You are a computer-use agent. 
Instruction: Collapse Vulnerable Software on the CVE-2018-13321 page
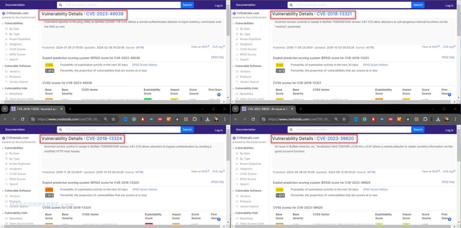coord(234,66)
